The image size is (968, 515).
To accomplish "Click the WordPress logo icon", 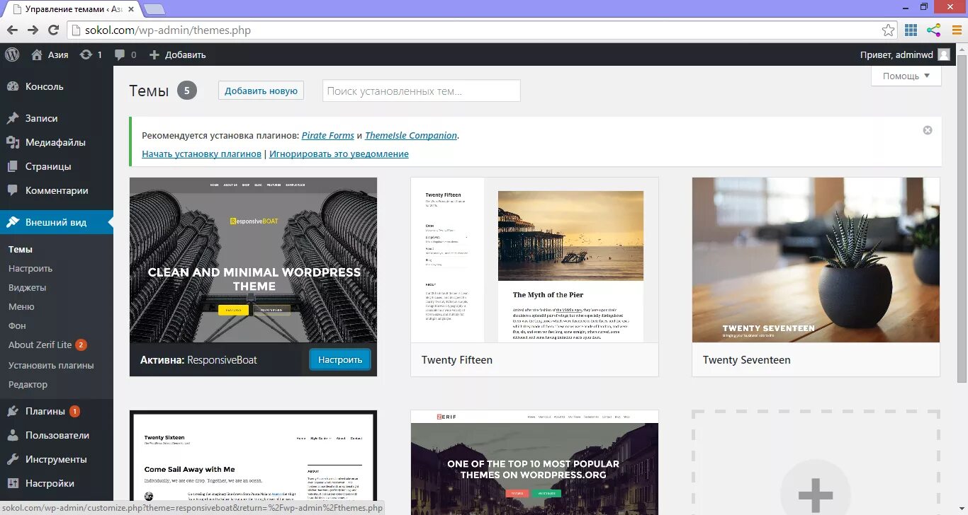I will [x=11, y=54].
